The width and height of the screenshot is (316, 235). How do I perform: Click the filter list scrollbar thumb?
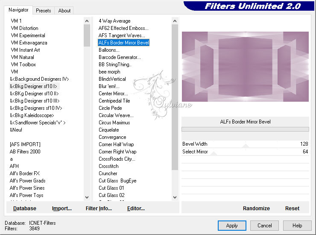[175, 97]
